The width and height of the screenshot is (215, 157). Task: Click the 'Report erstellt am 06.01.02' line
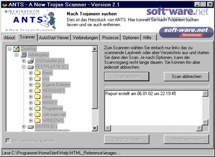141,94
